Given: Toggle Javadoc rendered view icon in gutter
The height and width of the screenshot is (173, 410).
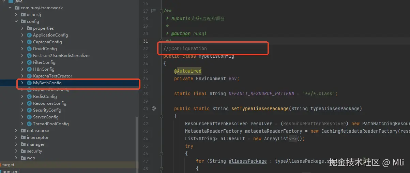Looking at the screenshot, I should [153, 11].
